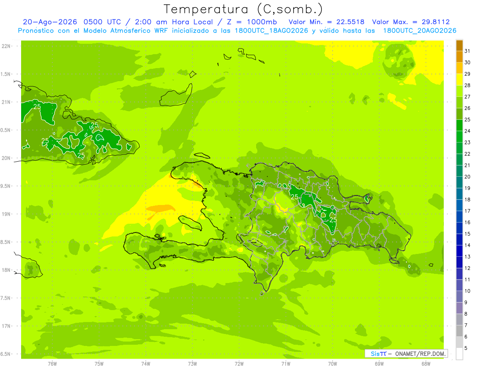Click the blue colorbar segment between 14 and 15

pyautogui.click(x=459, y=240)
